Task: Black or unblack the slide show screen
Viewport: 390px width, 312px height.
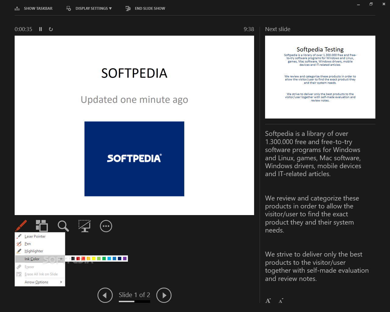Action: pos(84,226)
